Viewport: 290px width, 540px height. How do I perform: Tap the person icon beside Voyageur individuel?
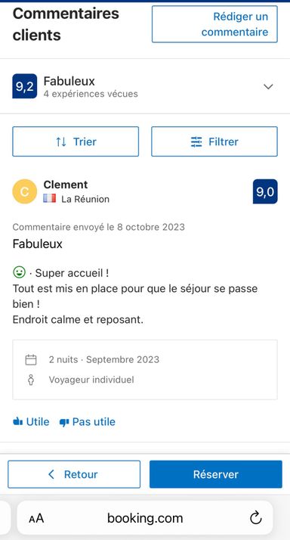31,380
